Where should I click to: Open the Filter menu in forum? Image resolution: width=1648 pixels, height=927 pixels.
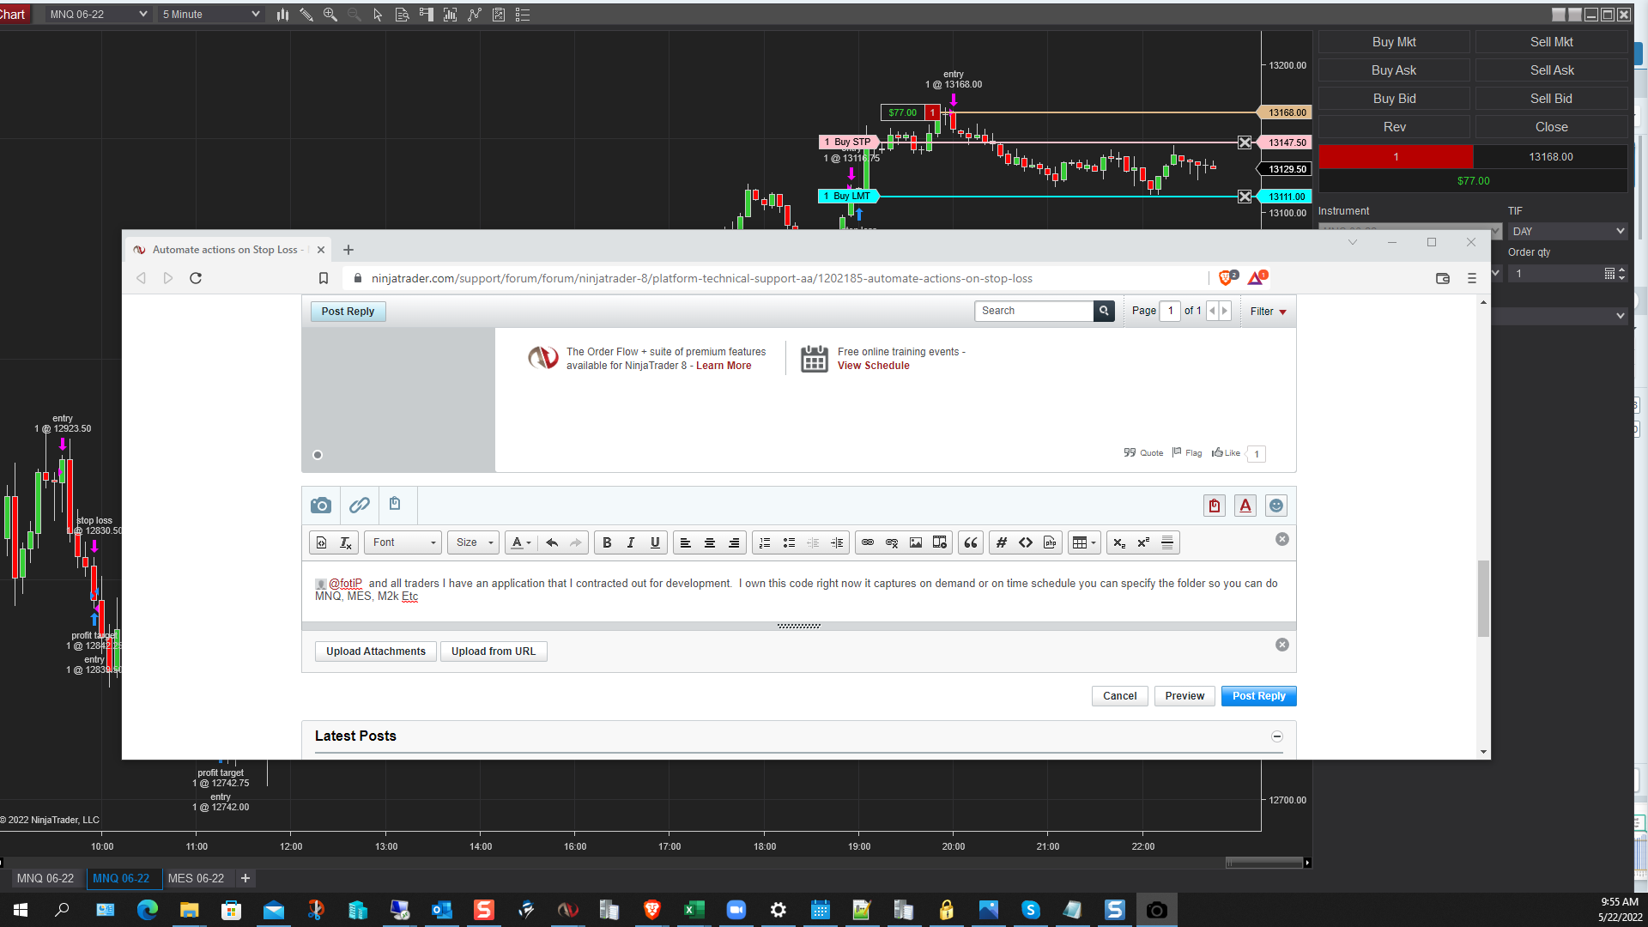pyautogui.click(x=1268, y=312)
